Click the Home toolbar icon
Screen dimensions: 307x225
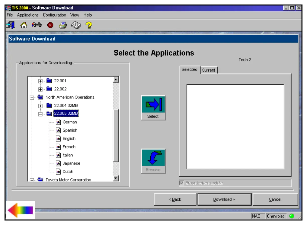[x=24, y=25]
